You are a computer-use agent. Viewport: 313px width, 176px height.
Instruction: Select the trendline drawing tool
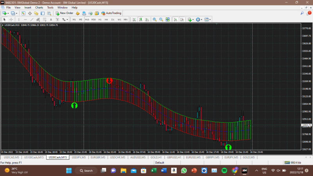[x=32, y=20]
